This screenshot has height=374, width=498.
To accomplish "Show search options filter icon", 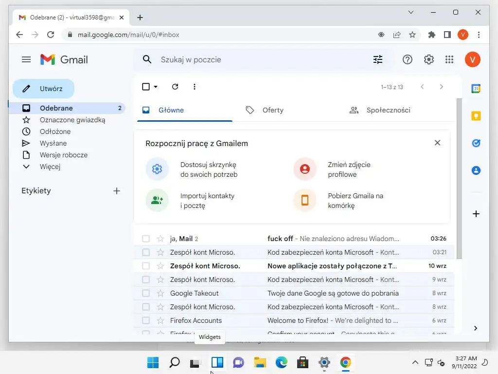I will 377,59.
